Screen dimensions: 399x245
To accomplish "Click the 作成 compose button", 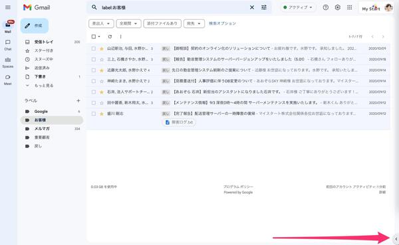I will [35, 26].
